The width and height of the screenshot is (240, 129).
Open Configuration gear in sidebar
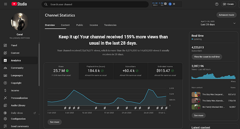pos(5,119)
